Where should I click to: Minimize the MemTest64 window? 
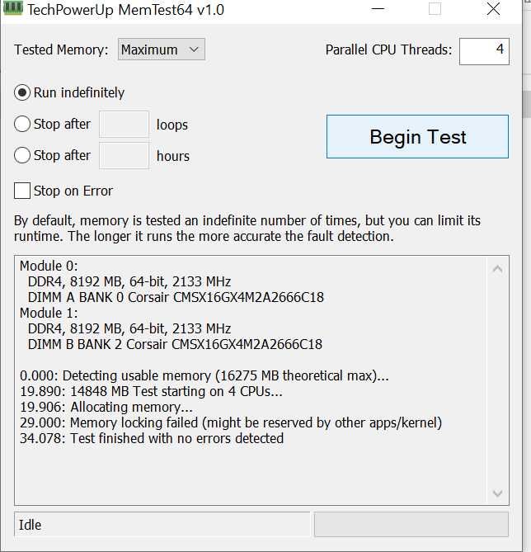(x=378, y=9)
